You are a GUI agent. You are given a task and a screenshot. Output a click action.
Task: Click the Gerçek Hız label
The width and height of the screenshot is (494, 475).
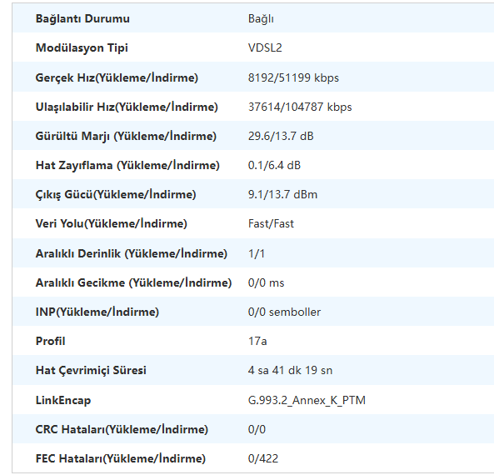[117, 77]
